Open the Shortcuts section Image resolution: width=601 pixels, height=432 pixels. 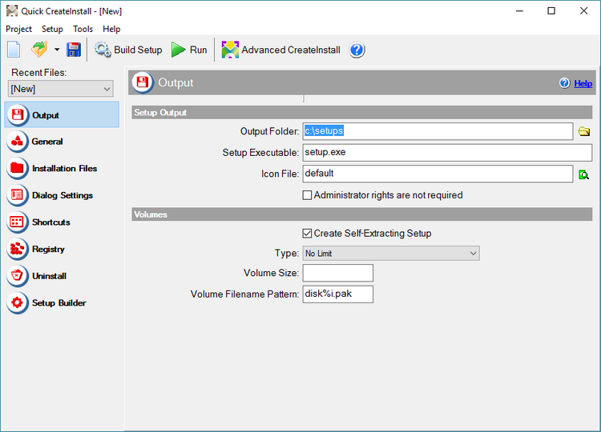tap(62, 222)
